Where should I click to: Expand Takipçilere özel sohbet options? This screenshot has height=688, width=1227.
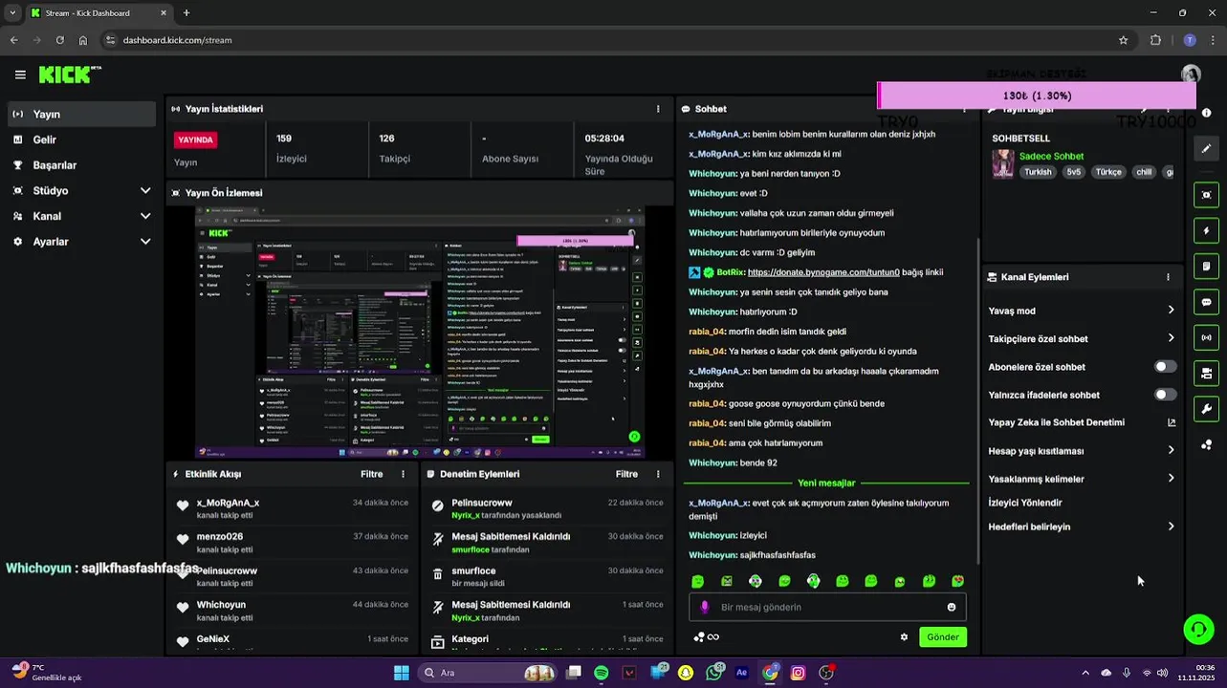point(1082,338)
